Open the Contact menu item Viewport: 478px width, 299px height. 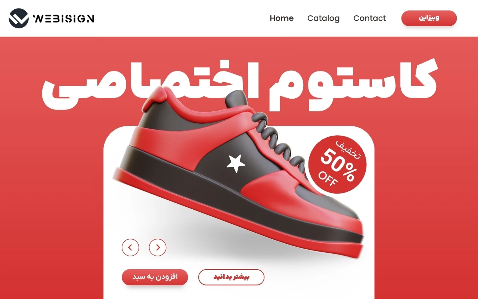pyautogui.click(x=369, y=18)
